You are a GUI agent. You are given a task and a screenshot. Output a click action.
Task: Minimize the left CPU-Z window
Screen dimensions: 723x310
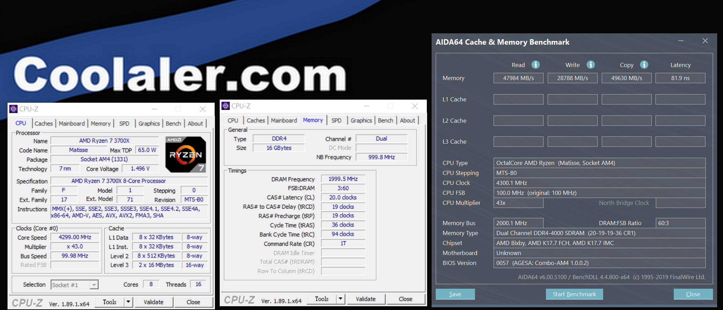154,109
